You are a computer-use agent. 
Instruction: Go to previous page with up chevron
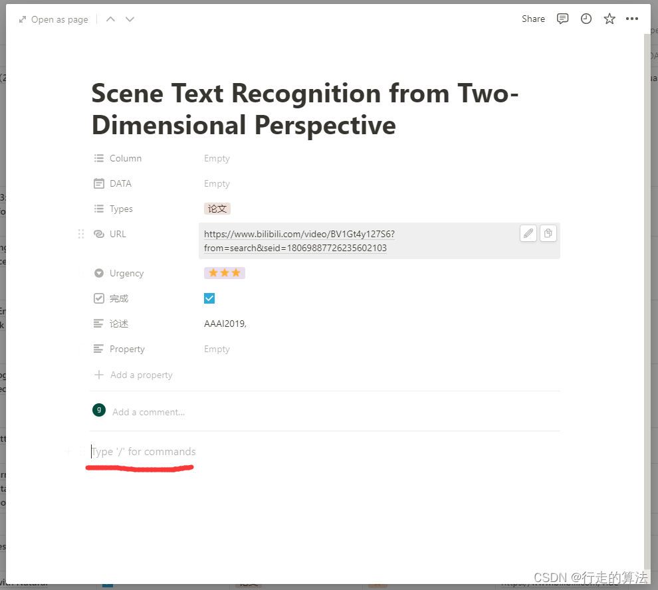pyautogui.click(x=110, y=19)
